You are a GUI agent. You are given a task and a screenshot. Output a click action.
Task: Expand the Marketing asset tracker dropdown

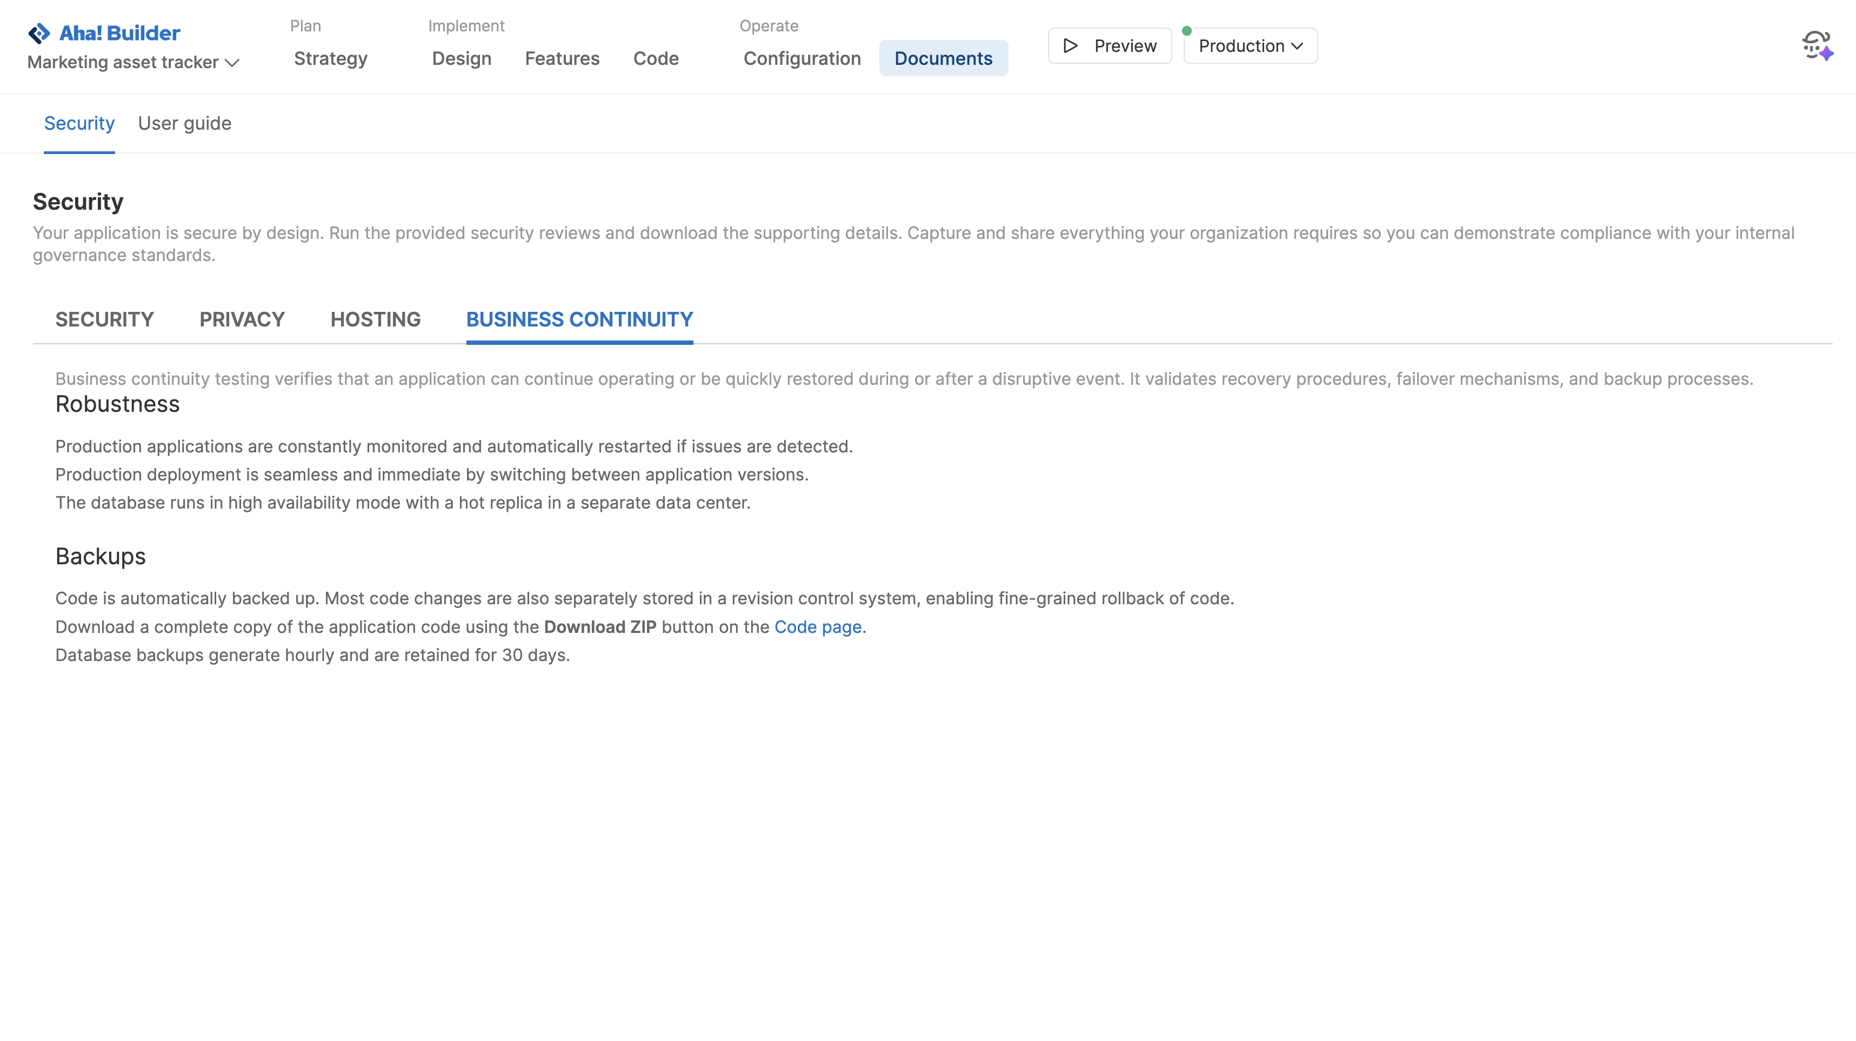pos(132,63)
